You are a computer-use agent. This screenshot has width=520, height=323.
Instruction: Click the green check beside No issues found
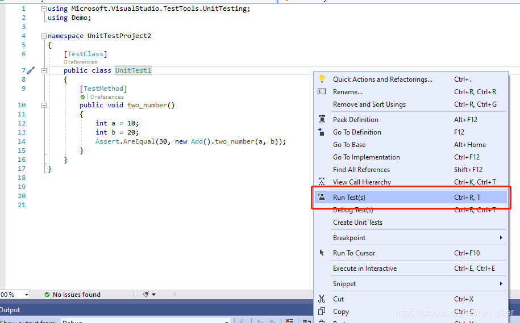[47, 295]
